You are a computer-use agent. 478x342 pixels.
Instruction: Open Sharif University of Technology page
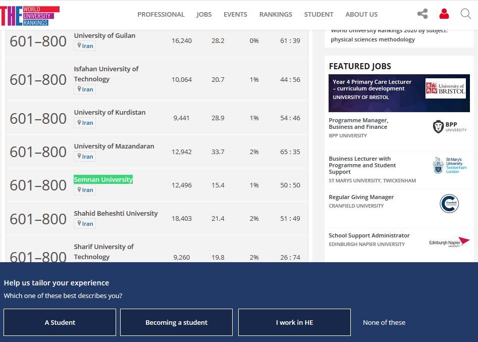point(103,252)
